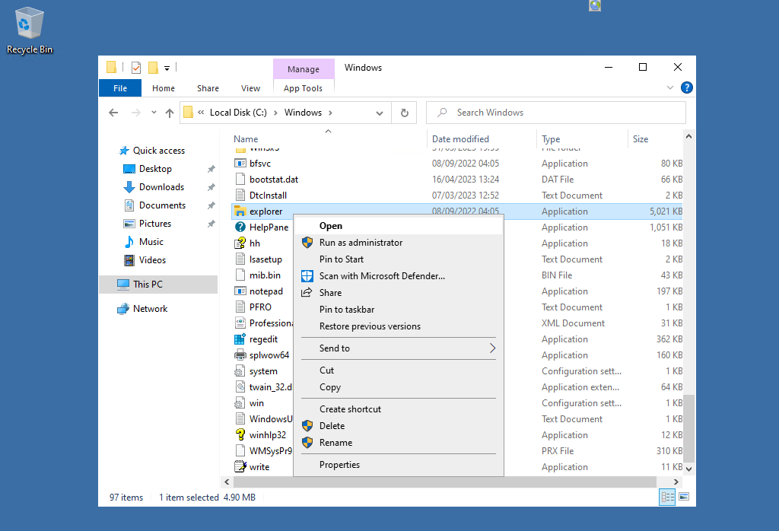Open the Help question mark icon
The width and height of the screenshot is (779, 531).
[x=686, y=88]
